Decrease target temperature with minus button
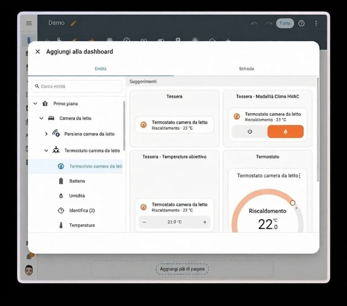The height and width of the screenshot is (306, 347). click(144, 222)
